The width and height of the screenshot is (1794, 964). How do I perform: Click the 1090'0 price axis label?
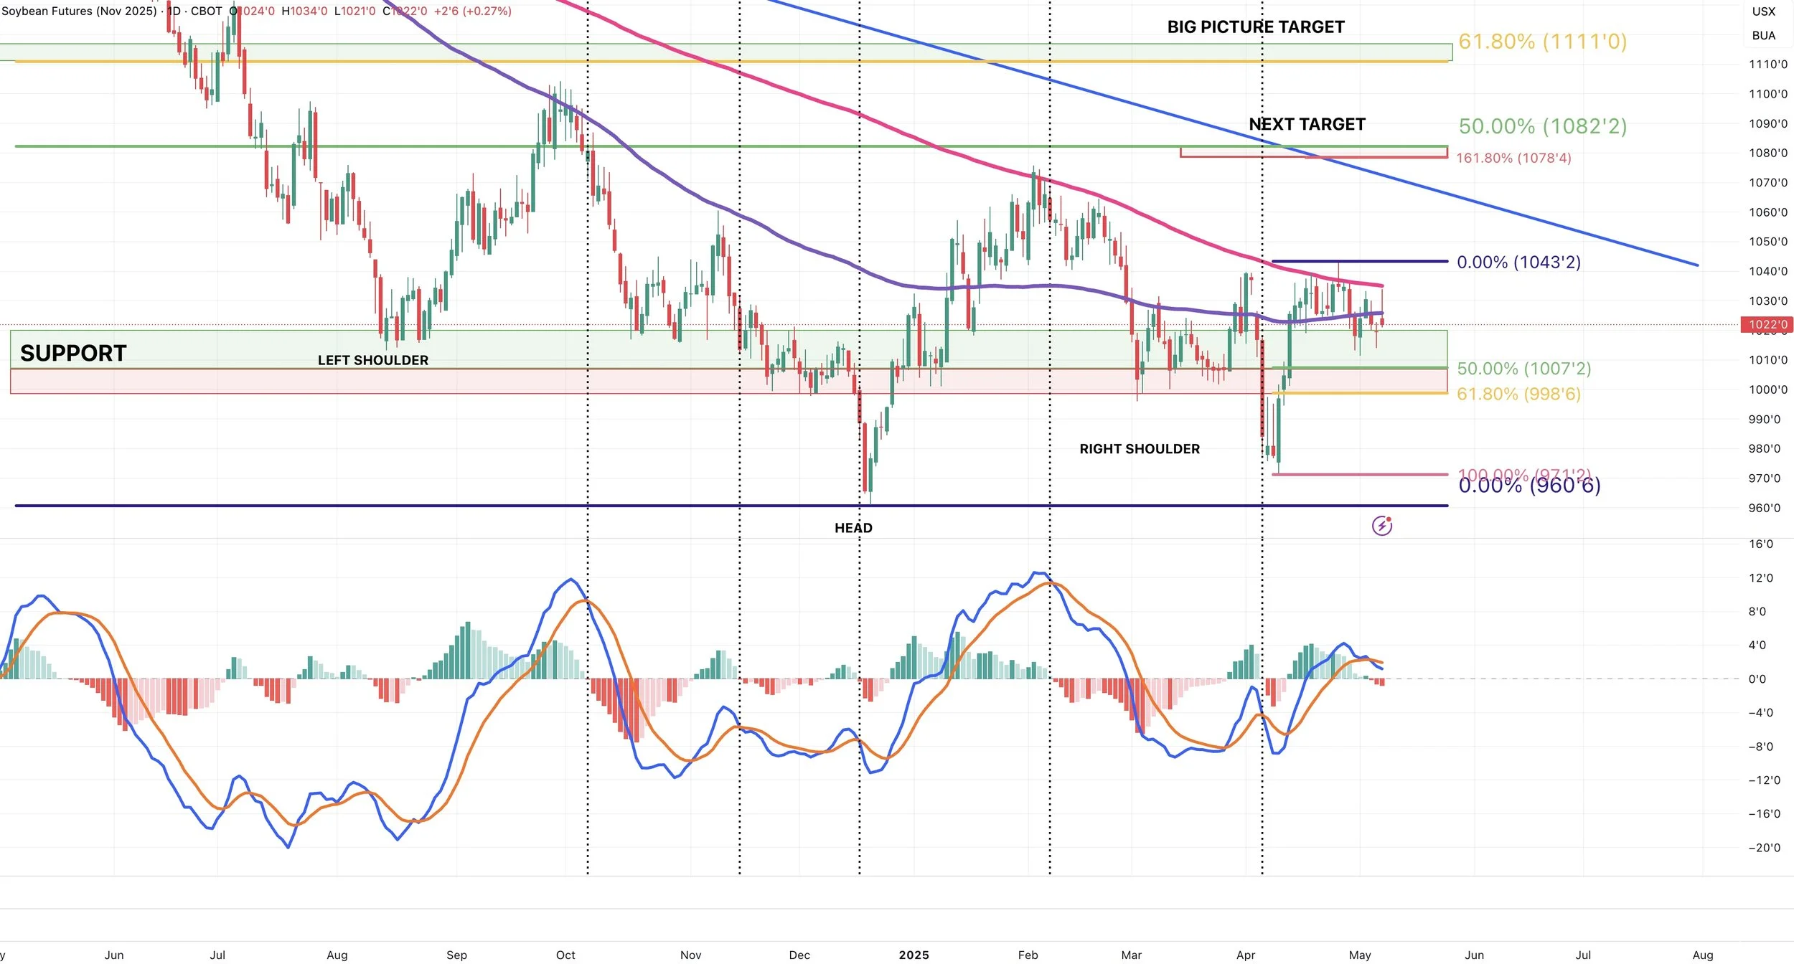click(1767, 123)
